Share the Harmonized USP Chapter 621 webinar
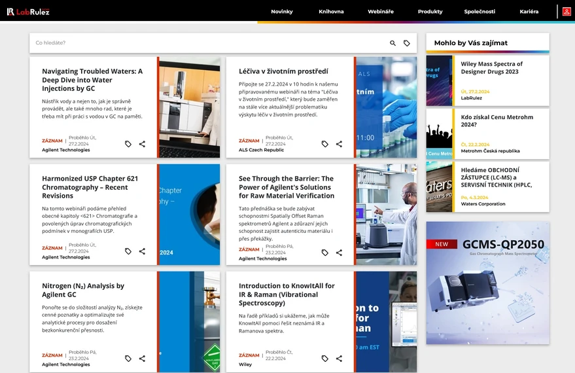This screenshot has height=373, width=575. tap(142, 251)
